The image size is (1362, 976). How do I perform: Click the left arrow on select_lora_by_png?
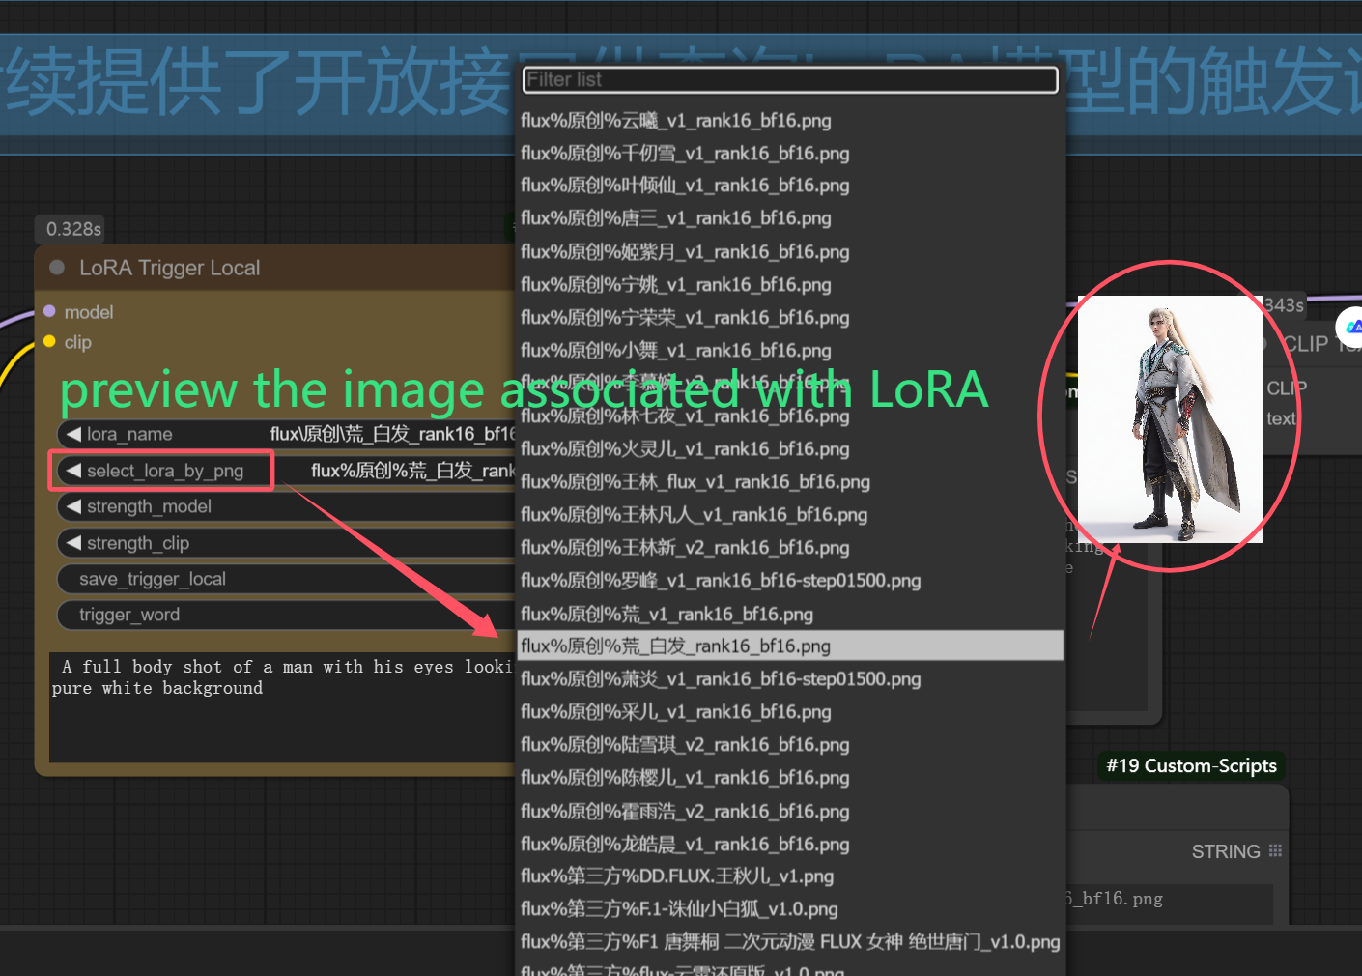[73, 471]
